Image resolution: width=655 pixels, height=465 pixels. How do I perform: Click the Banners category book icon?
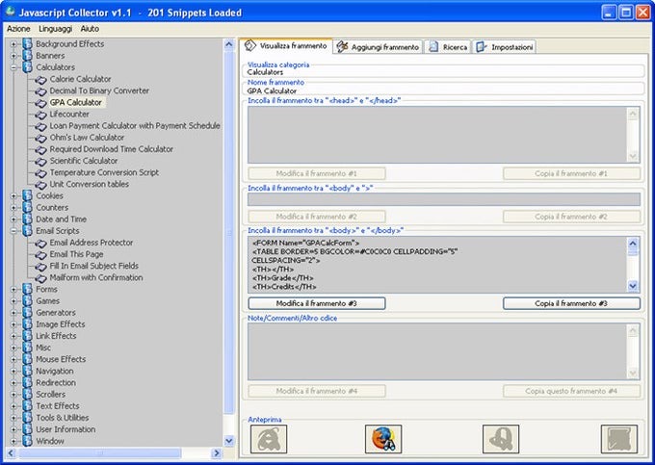click(27, 56)
